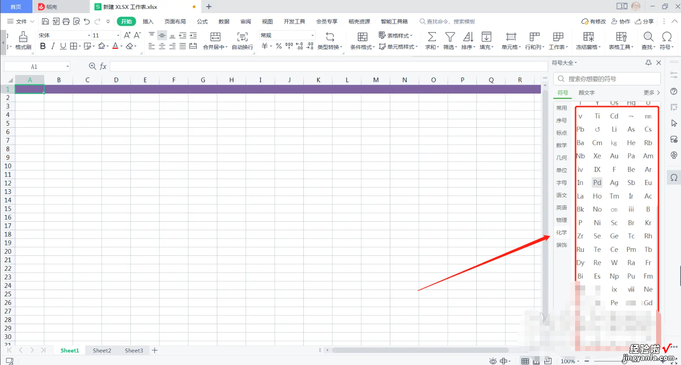
Task: Toggle underline formatting
Action: click(63, 46)
